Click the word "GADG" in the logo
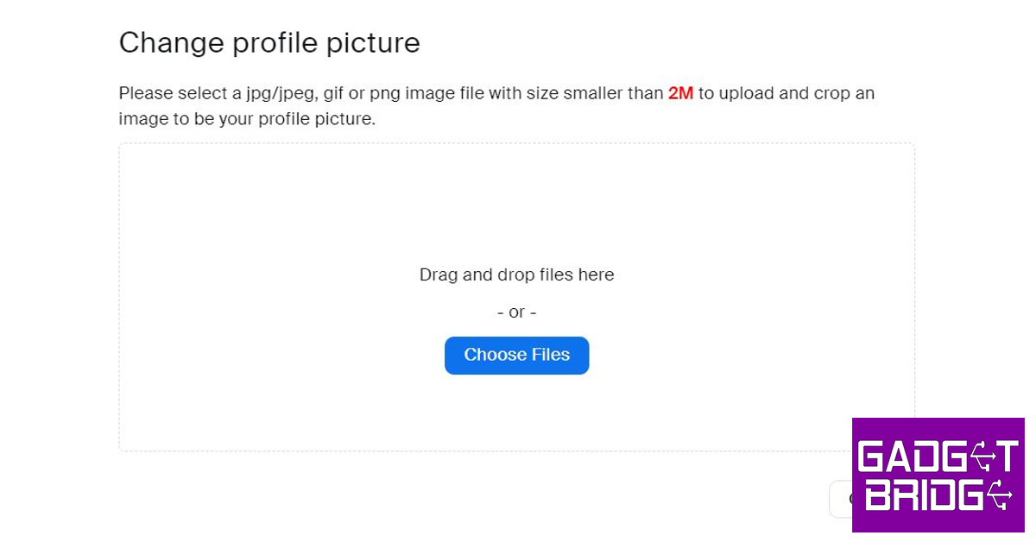The width and height of the screenshot is (1036, 542). pyautogui.click(x=910, y=455)
